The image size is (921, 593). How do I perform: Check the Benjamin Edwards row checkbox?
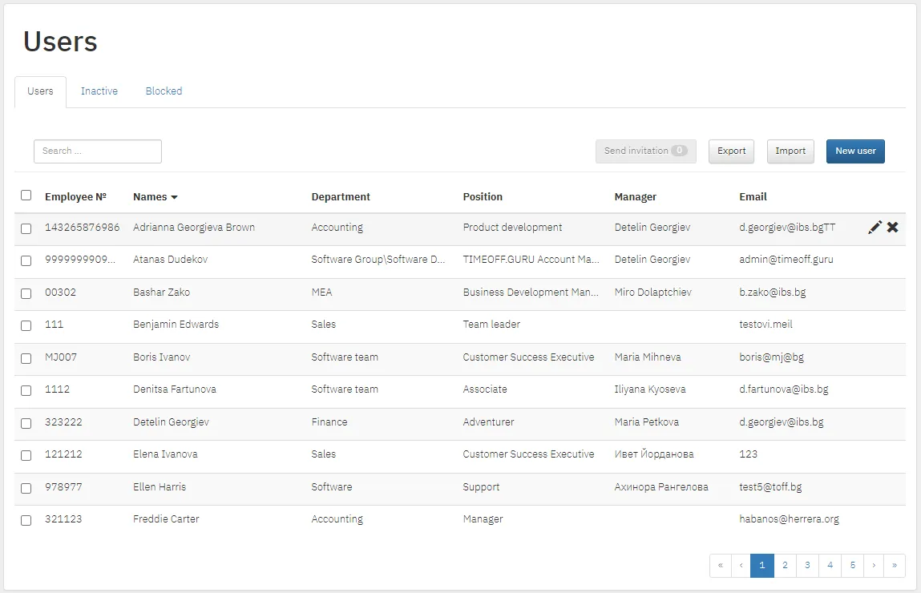pyautogui.click(x=26, y=326)
